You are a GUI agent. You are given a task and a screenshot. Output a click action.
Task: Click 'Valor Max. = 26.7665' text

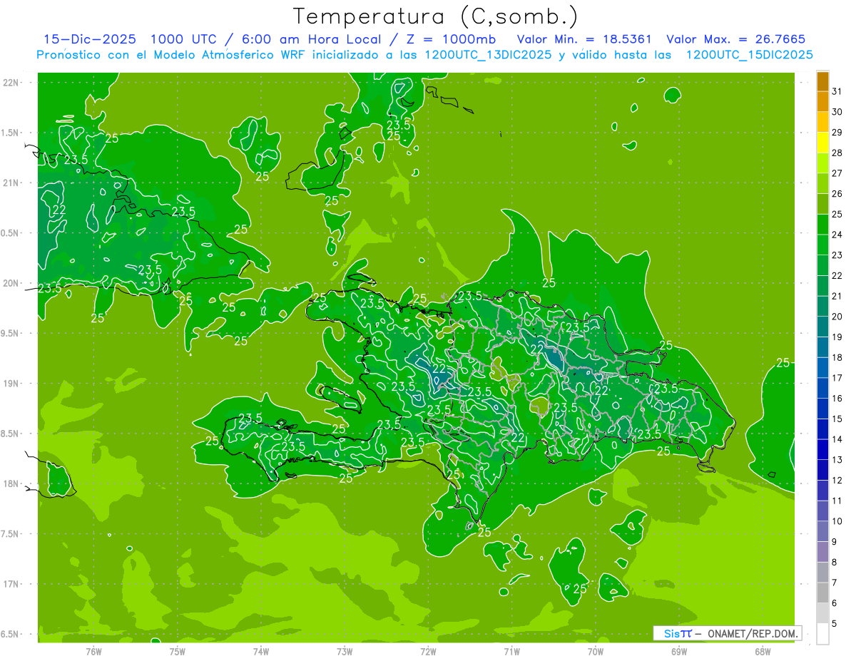tap(735, 39)
